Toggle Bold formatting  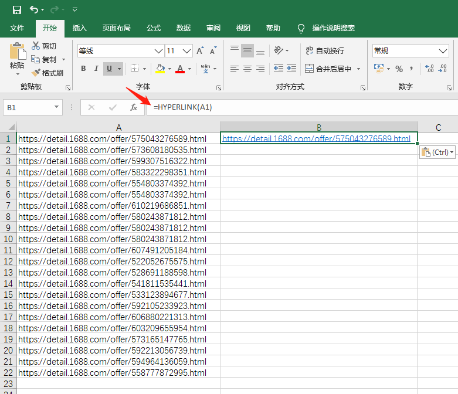83,69
